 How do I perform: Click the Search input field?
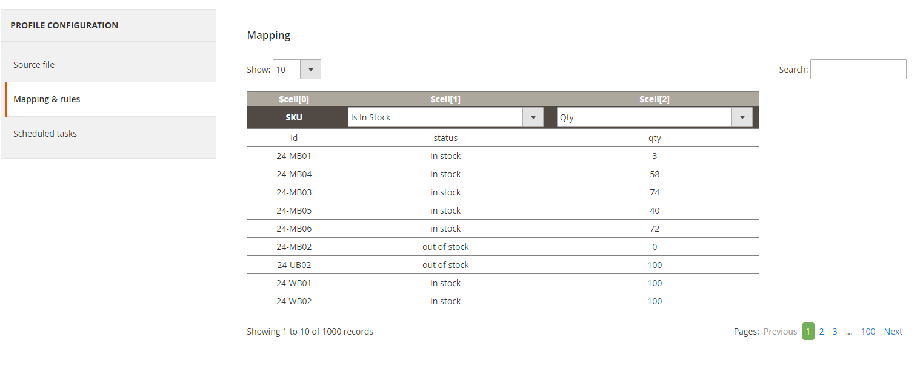(858, 69)
